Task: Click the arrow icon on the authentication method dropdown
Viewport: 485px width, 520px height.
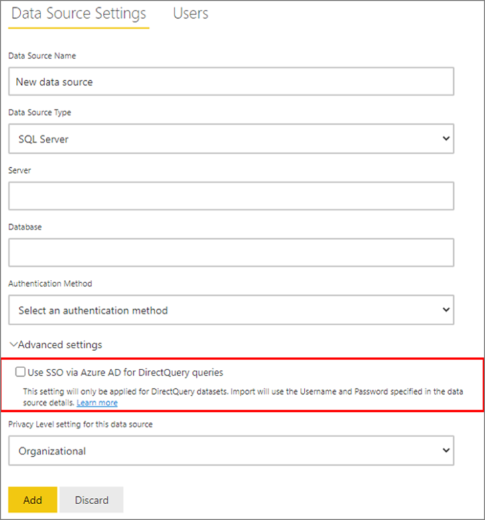Action: pos(447,310)
